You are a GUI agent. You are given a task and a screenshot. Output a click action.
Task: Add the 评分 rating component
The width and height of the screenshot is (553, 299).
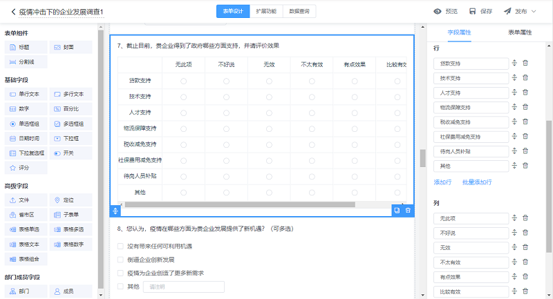coord(25,168)
